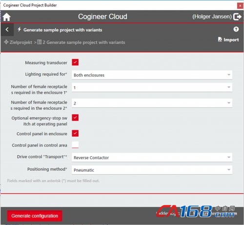Click the Positioning method label
244x225 pixels.
[x=47, y=169]
